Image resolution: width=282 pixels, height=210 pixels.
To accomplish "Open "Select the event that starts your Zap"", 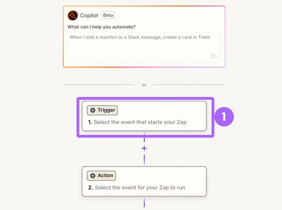I will pos(140,122).
